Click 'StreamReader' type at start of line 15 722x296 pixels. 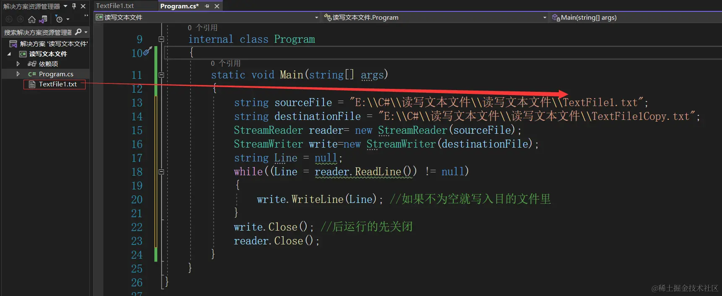[x=268, y=130]
